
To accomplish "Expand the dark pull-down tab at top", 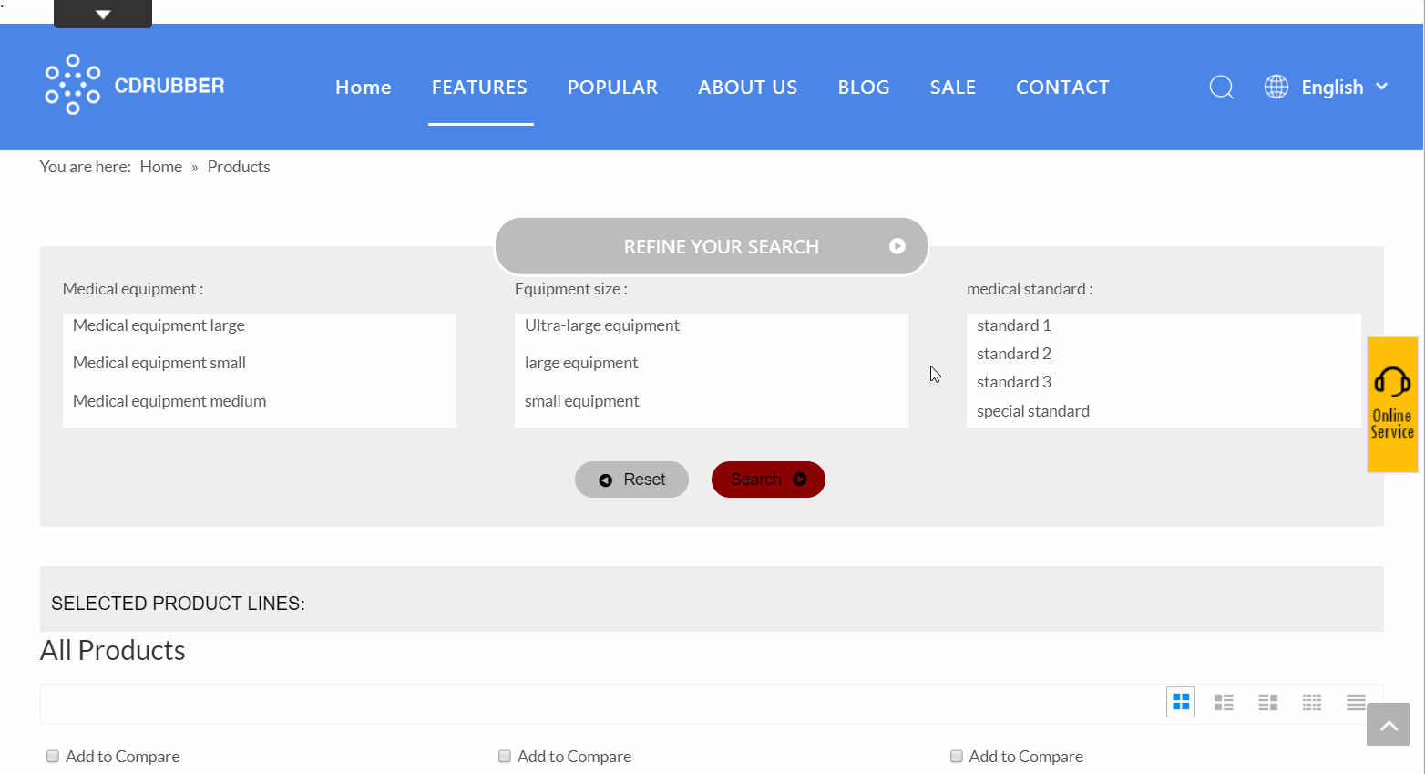I will coord(103,15).
